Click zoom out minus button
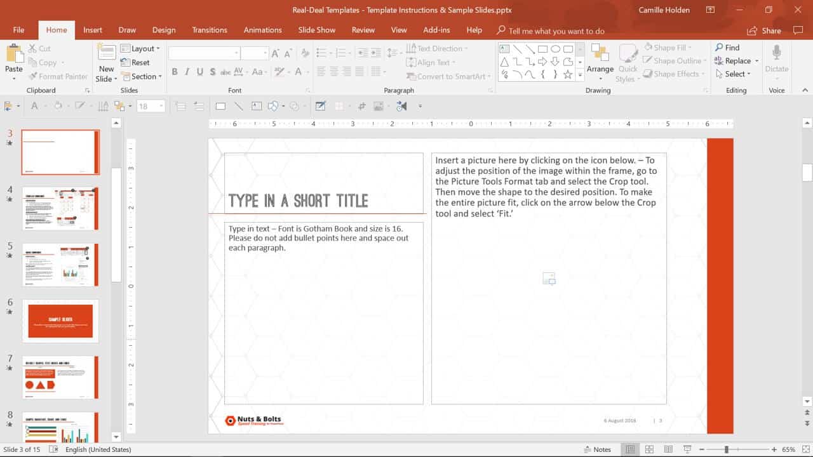This screenshot has width=813, height=457. click(702, 449)
